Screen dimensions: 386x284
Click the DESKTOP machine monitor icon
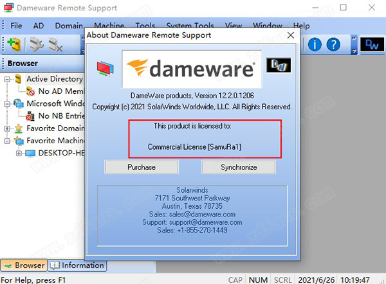30,153
